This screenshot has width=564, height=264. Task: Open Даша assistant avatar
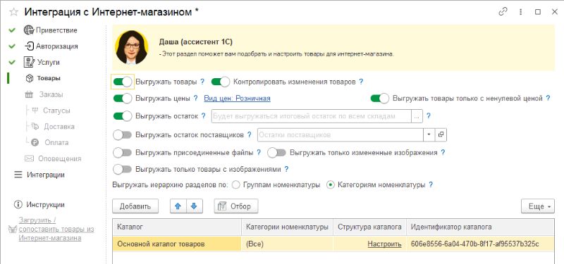132,47
